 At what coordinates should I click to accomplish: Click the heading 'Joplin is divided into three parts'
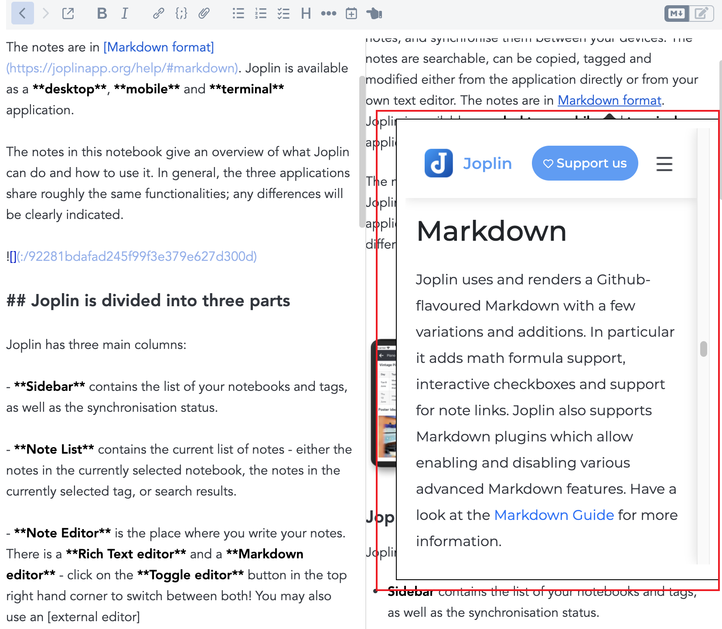click(x=148, y=301)
